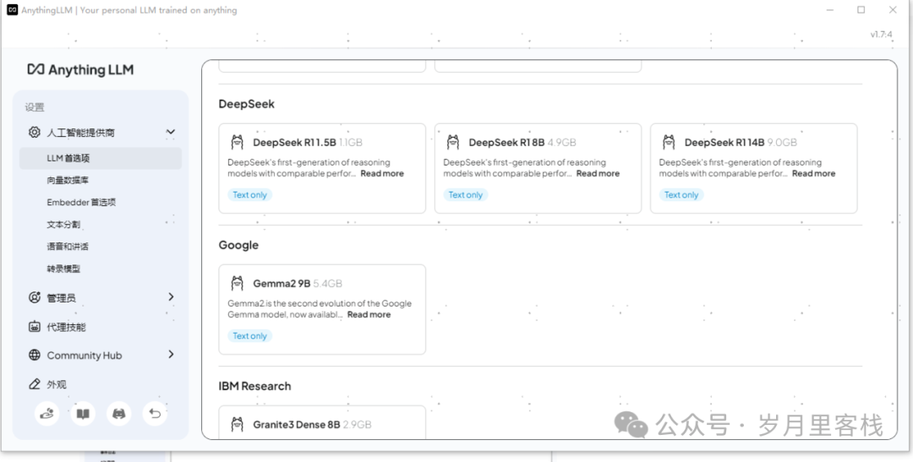Open the Discord icon in footer

119,414
